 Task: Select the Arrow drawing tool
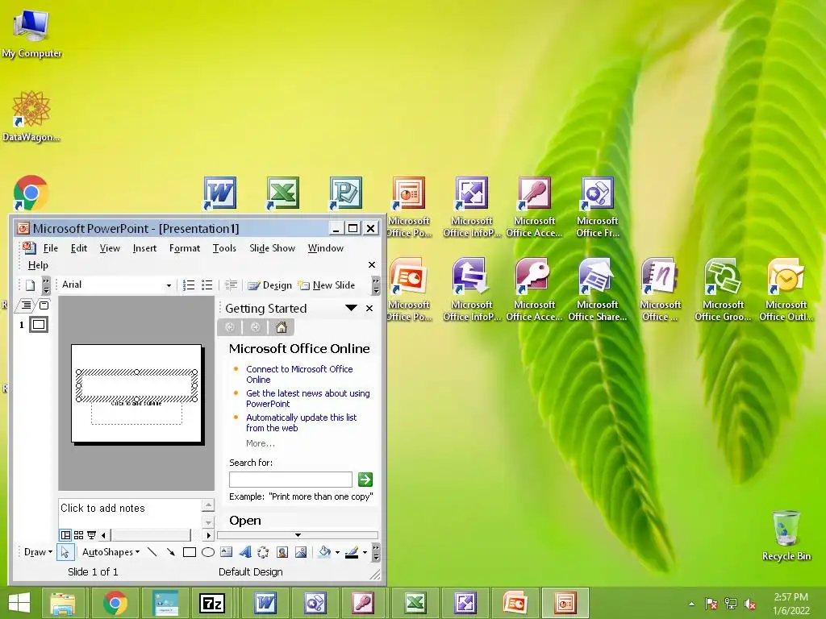point(170,551)
